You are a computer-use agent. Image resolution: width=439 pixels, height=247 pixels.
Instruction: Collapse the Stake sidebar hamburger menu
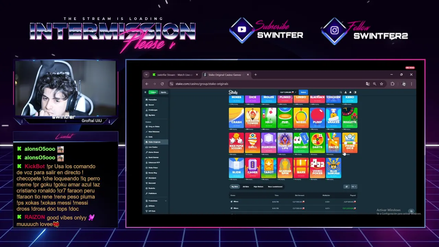click(x=145, y=92)
